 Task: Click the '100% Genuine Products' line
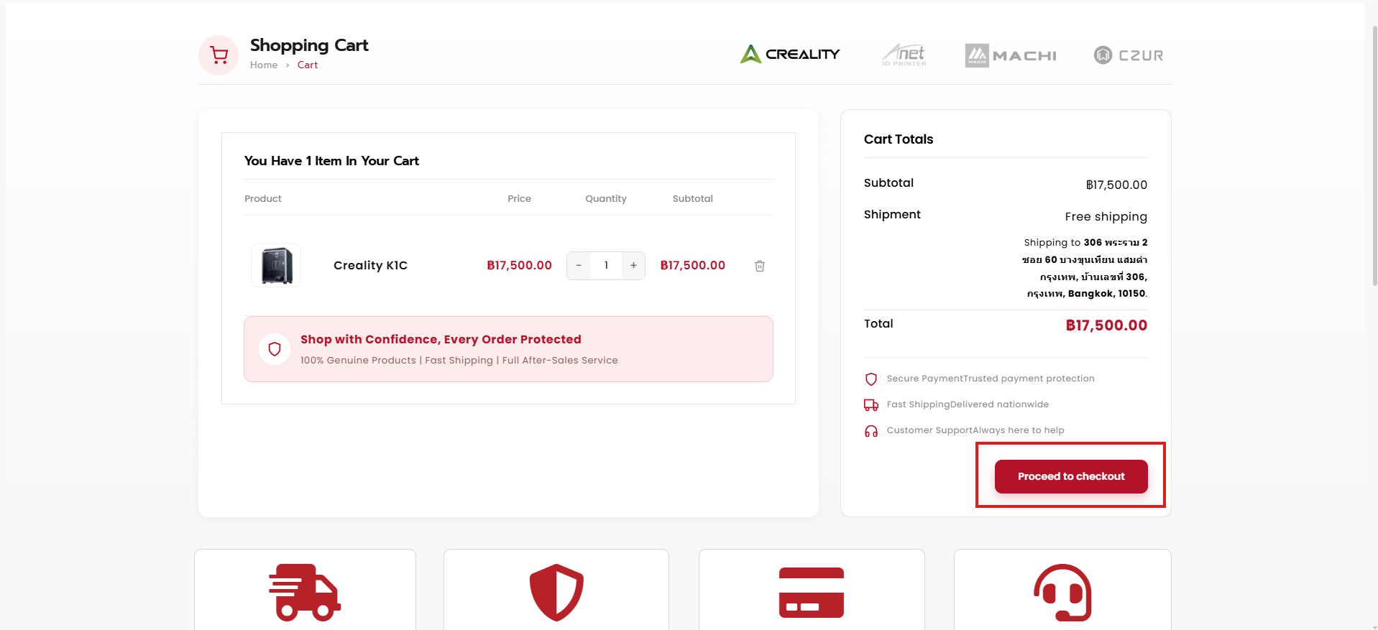[459, 360]
